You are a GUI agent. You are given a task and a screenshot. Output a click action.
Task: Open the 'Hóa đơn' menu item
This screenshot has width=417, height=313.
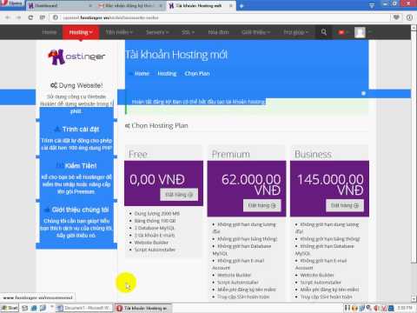[x=219, y=32]
